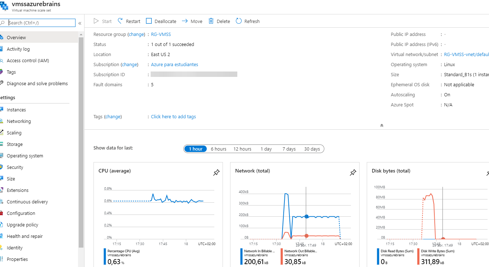
Task: Click the Operating system sidebar icon
Action: (1, 156)
